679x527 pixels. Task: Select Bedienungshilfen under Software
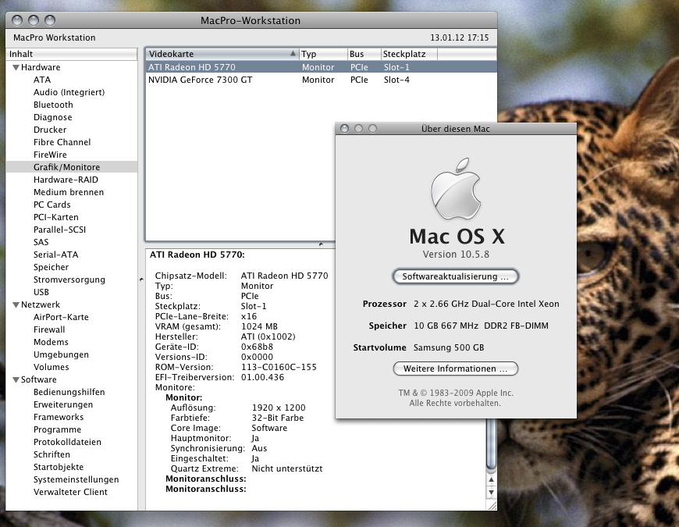pos(69,393)
